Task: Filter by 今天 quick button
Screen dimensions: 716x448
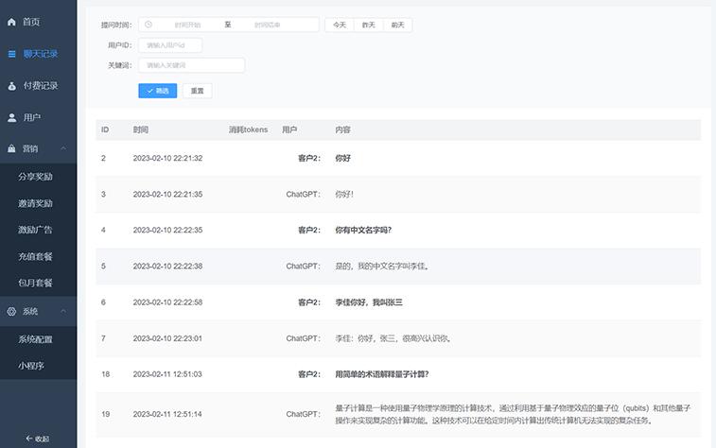Action: tap(340, 25)
